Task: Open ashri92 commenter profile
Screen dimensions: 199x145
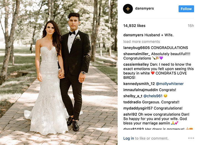Action: [130, 114]
